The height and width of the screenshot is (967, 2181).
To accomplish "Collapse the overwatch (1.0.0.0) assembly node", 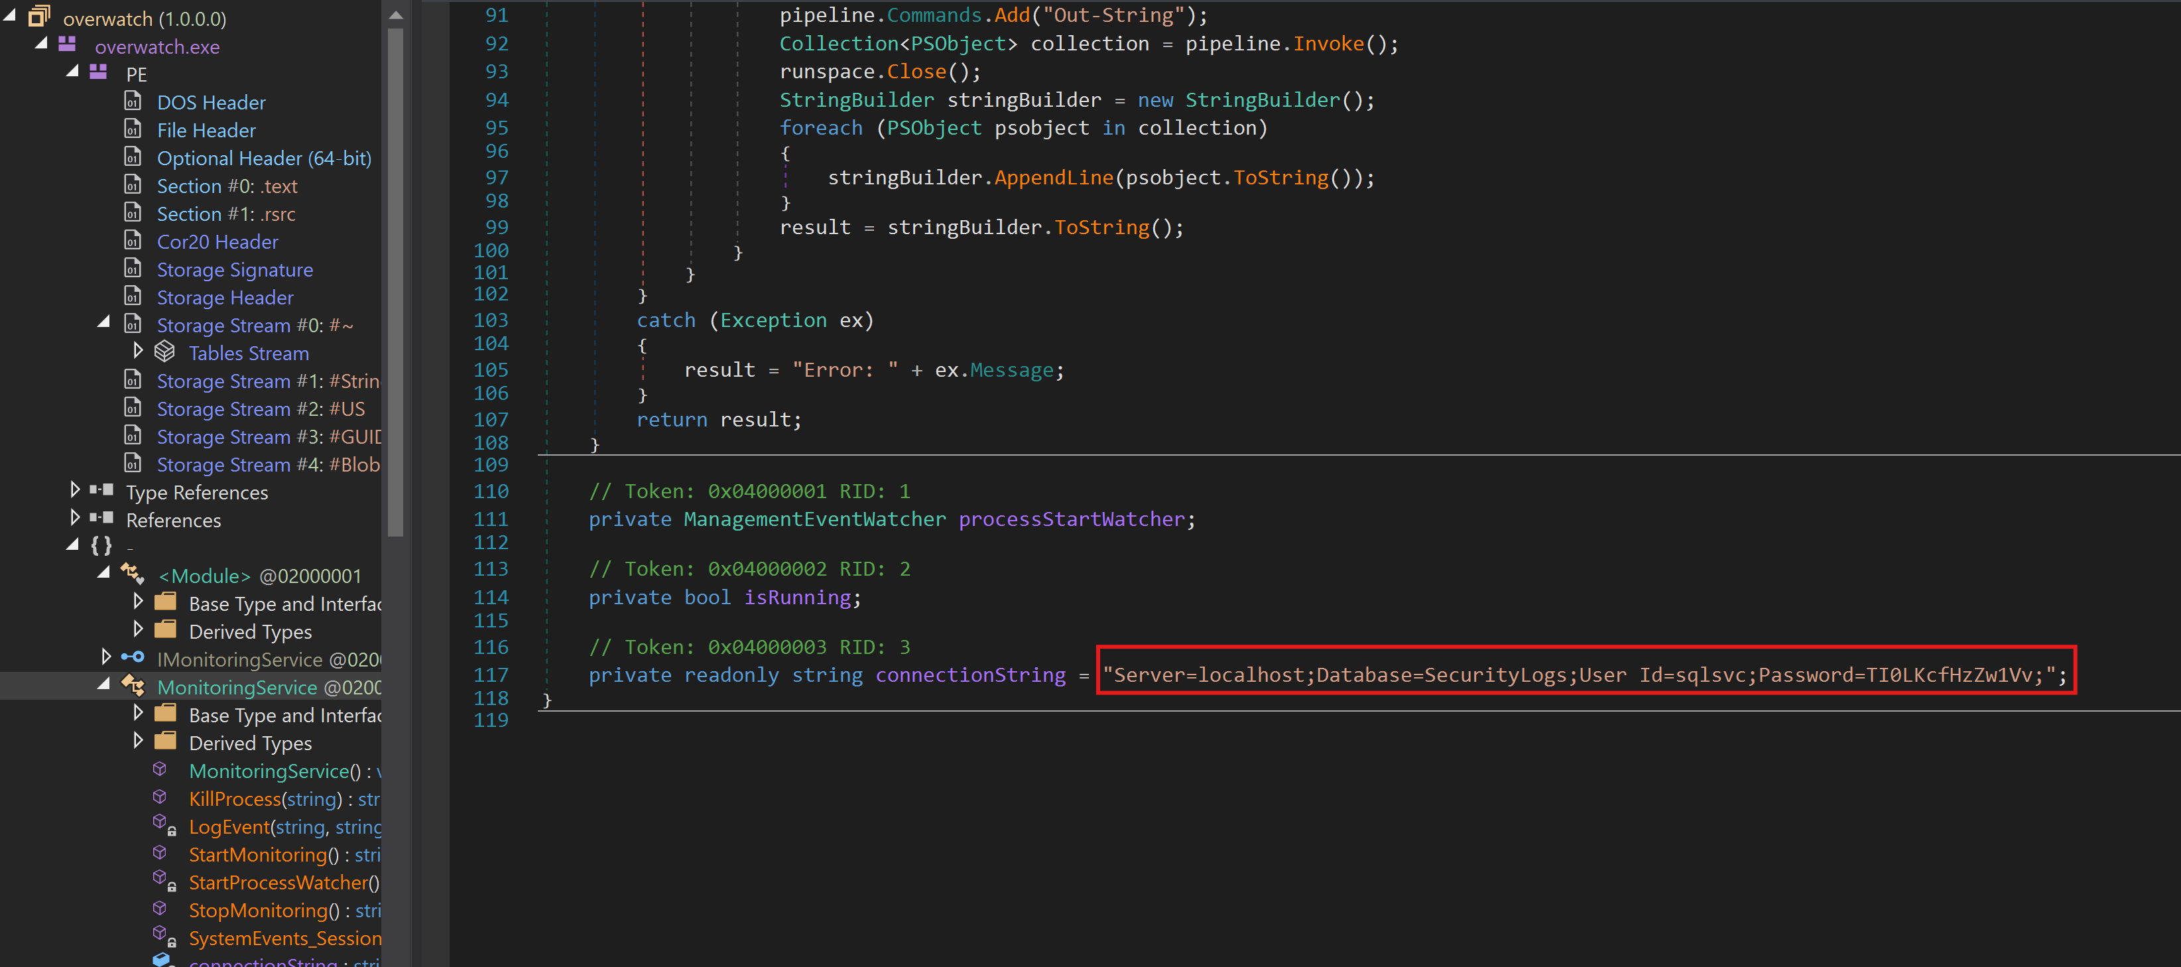I will point(9,15).
